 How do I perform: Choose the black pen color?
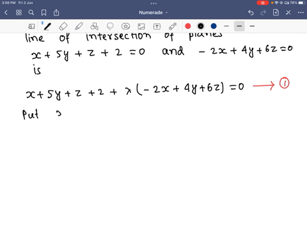(x=201, y=26)
